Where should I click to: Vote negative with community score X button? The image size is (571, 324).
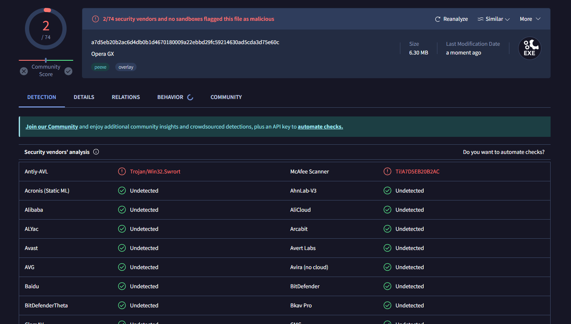click(24, 71)
